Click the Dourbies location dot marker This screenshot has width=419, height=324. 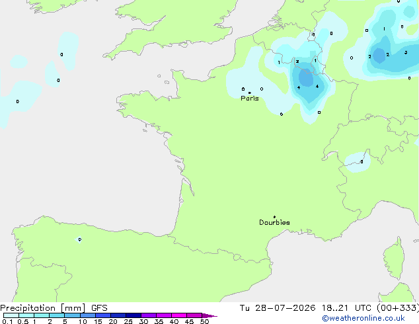(x=274, y=217)
